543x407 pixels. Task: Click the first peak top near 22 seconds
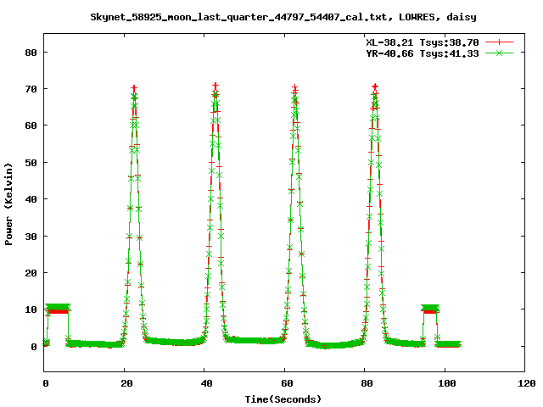pos(134,89)
